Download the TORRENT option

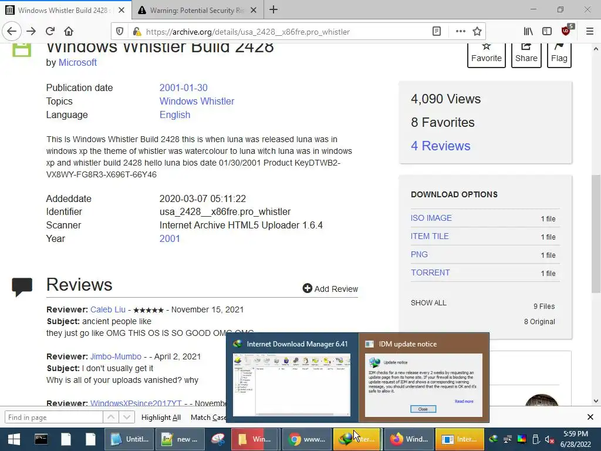pyautogui.click(x=430, y=272)
